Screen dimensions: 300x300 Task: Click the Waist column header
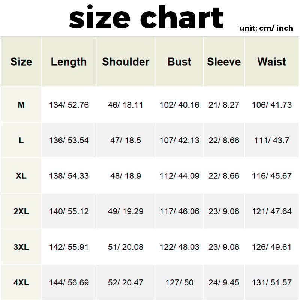272,62
